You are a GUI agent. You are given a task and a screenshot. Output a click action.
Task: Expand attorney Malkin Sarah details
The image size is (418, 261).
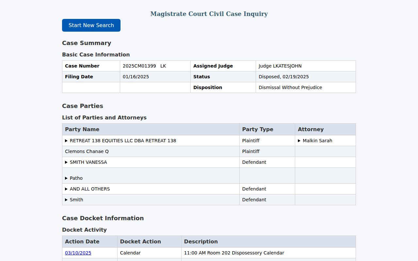coord(315,141)
